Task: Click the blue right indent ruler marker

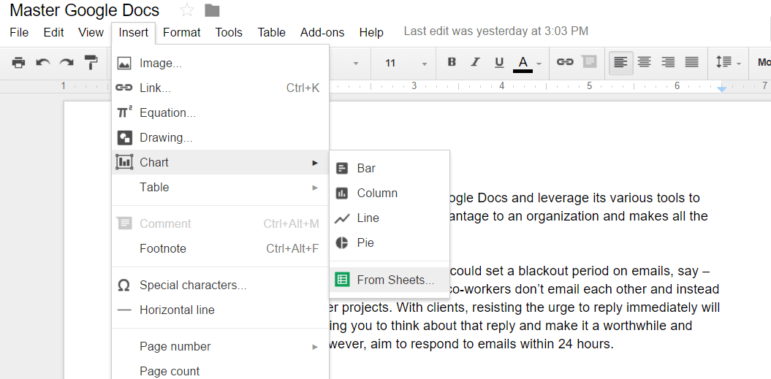Action: (721, 89)
